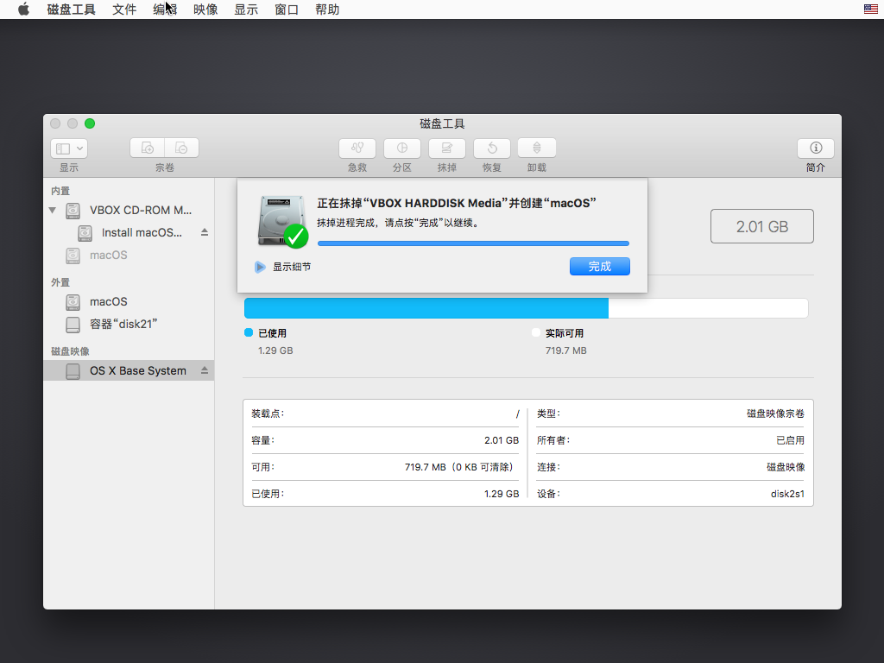Click the 磁盘映像 connection value
This screenshot has height=663, width=884.
[x=786, y=467]
